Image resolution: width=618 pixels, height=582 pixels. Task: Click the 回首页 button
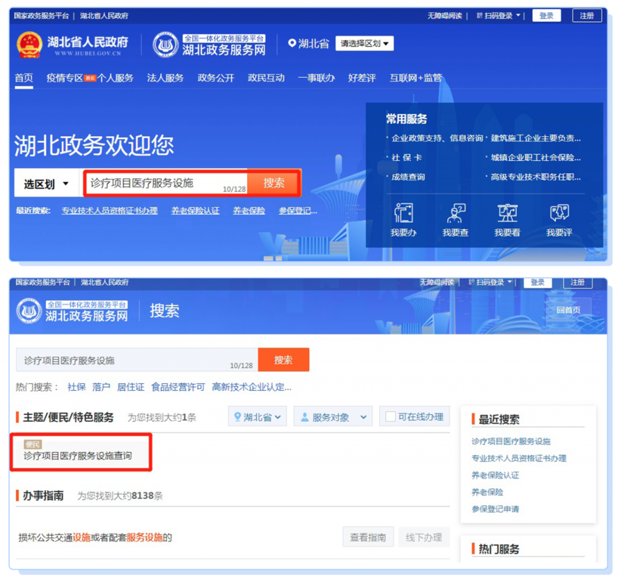(568, 310)
